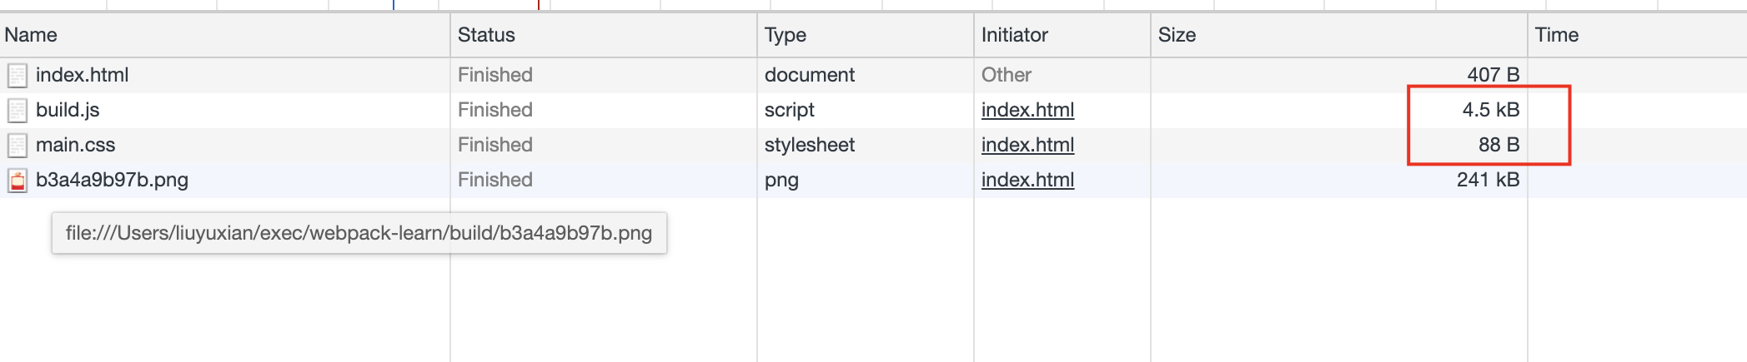Sort requests by the Type column
This screenshot has width=1747, height=362.
click(x=866, y=35)
